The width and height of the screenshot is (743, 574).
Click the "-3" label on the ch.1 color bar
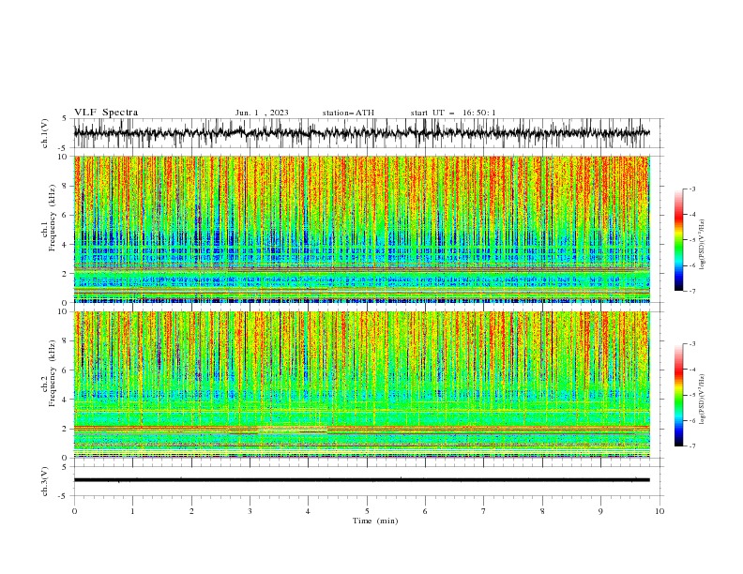pos(692,189)
